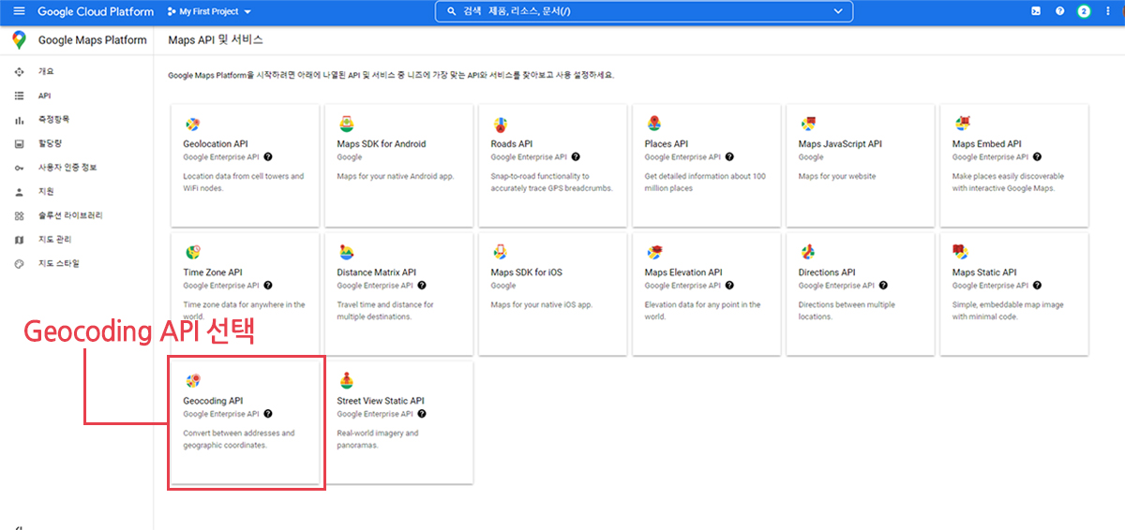Open the Geocoding API title link
This screenshot has width=1125, height=530.
coord(213,401)
